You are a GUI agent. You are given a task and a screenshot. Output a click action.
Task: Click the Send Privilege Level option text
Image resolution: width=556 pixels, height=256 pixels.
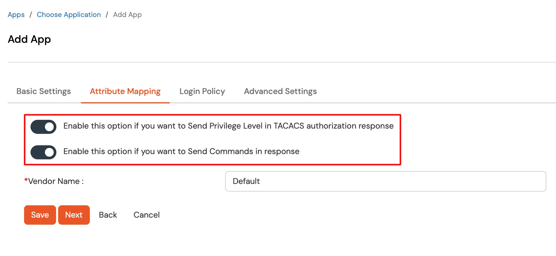[228, 126]
